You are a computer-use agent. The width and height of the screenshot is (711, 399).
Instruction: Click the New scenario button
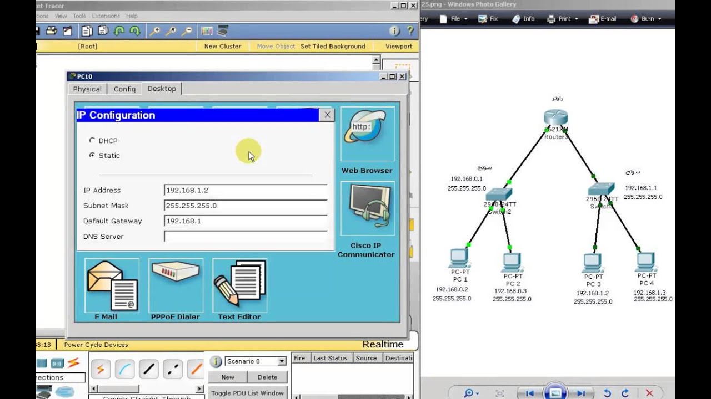(228, 377)
